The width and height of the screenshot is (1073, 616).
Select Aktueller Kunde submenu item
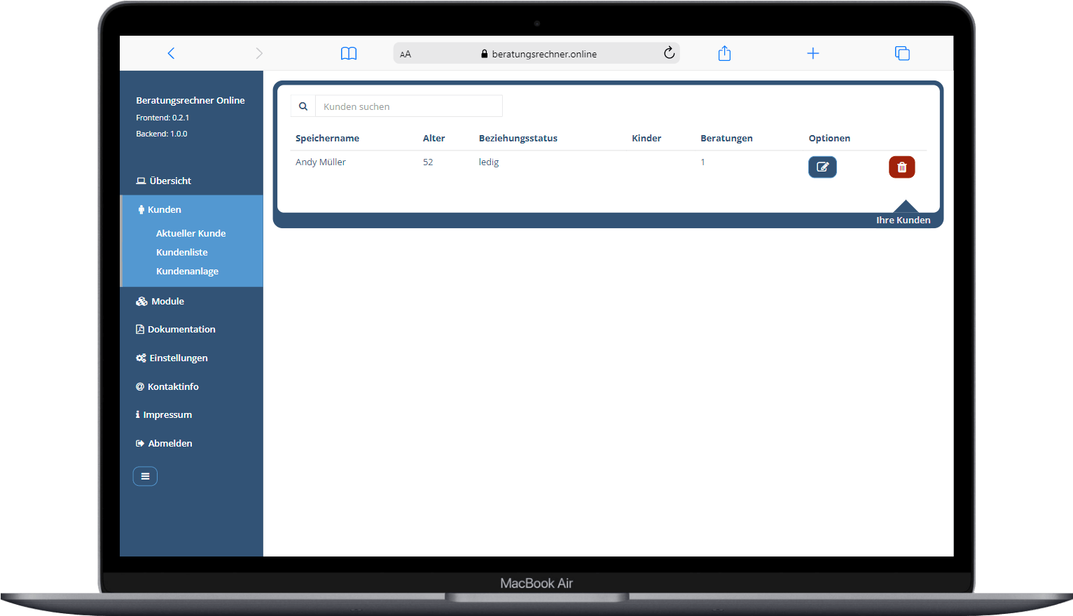(191, 233)
